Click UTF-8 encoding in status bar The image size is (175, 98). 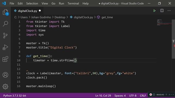[x=133, y=96]
